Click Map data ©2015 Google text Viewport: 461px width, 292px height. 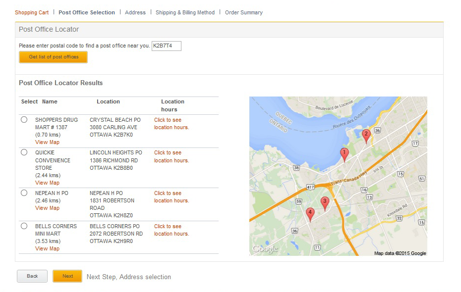click(x=400, y=253)
